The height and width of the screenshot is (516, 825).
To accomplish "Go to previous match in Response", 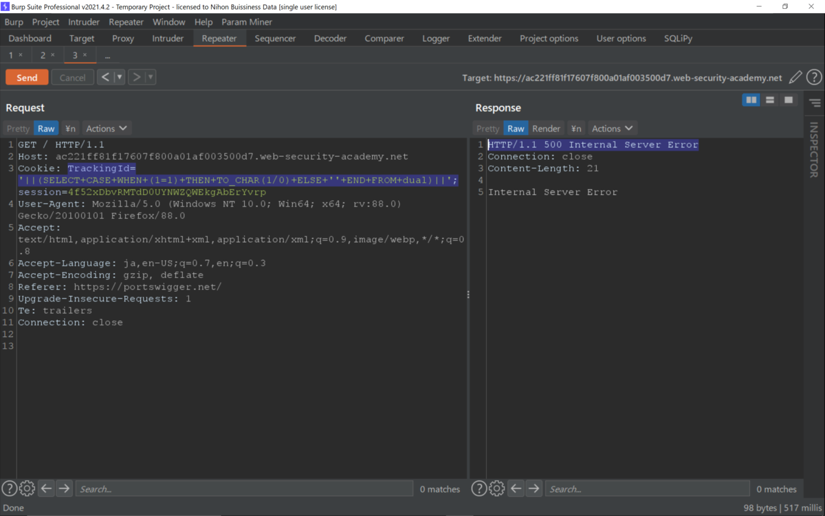I will point(516,488).
